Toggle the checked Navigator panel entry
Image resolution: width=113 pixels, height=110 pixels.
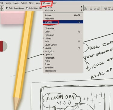tap(63, 51)
